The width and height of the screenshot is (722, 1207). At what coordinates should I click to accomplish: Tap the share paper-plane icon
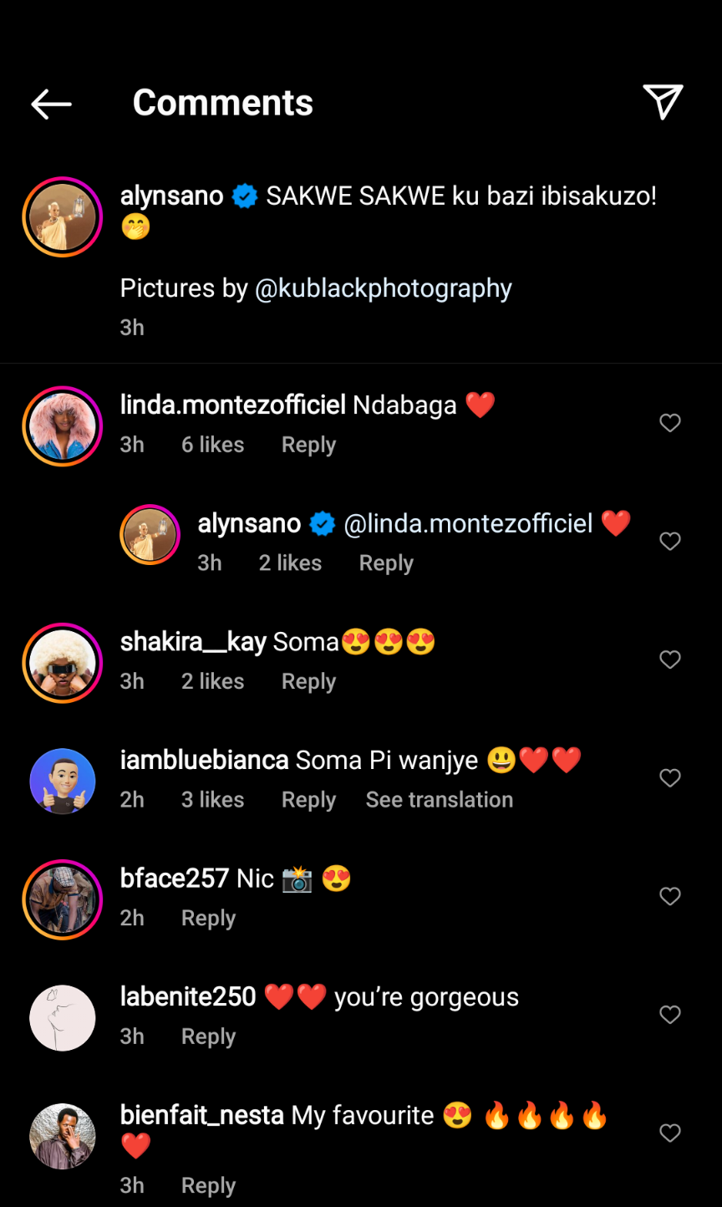click(x=664, y=102)
